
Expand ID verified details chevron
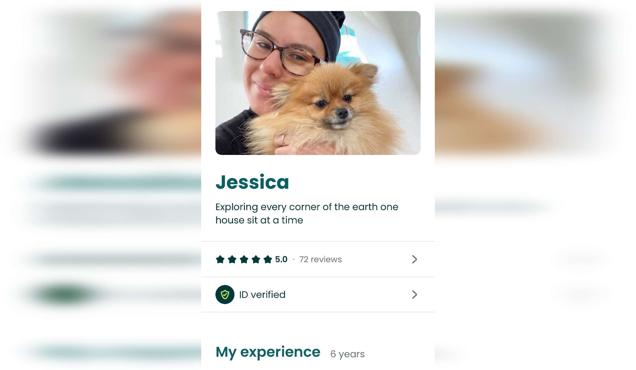coord(415,295)
